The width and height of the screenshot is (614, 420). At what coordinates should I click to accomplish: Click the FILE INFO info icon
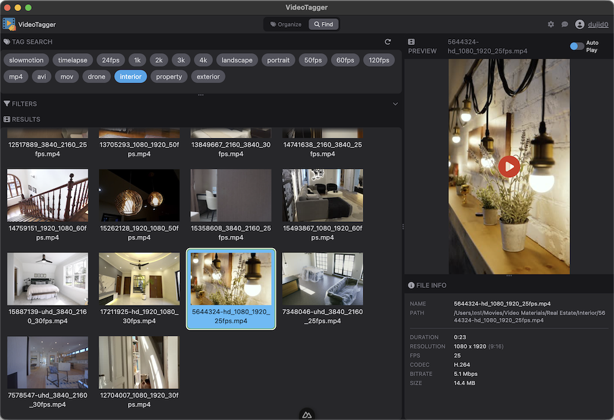pos(410,285)
